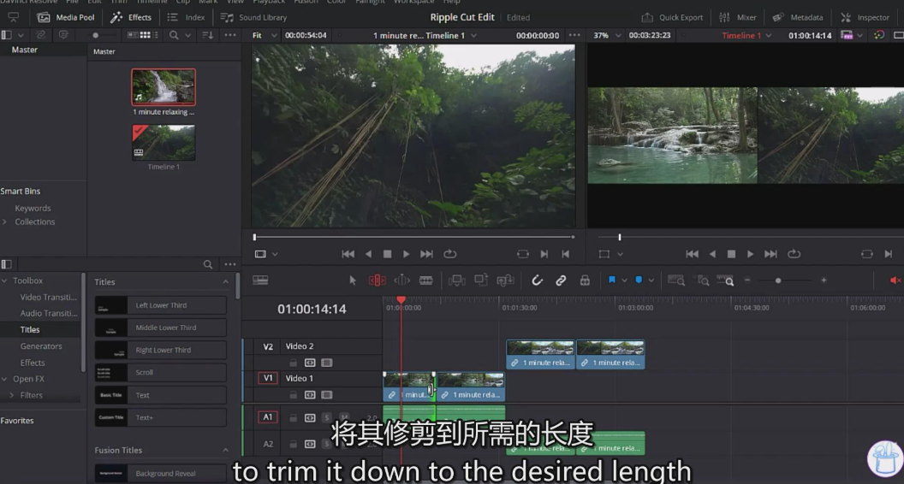Open the flag color dropdown arrow
The width and height of the screenshot is (904, 484).
624,280
